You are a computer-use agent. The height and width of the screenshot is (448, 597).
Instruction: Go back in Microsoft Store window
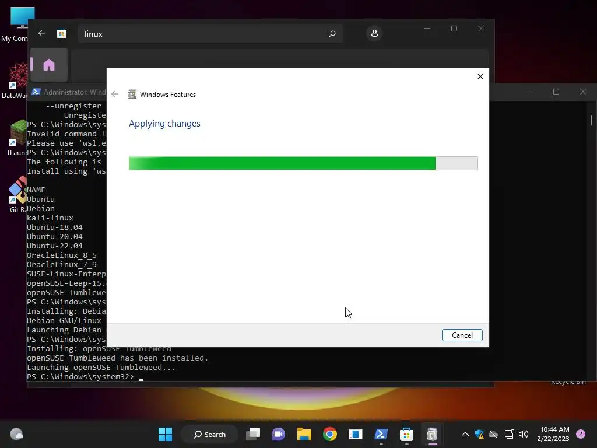[x=42, y=33]
